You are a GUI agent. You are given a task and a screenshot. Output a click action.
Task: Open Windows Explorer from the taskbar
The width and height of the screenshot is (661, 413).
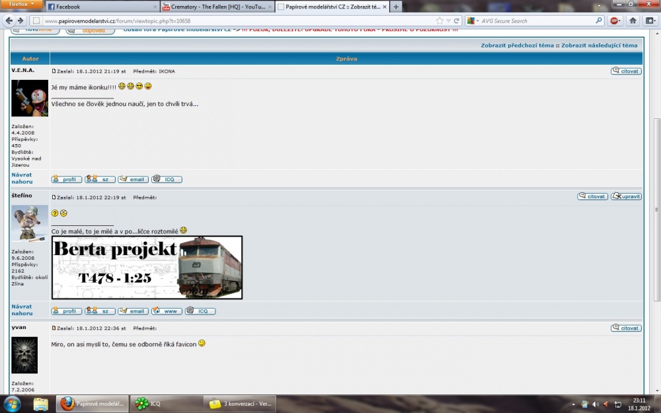tap(40, 404)
